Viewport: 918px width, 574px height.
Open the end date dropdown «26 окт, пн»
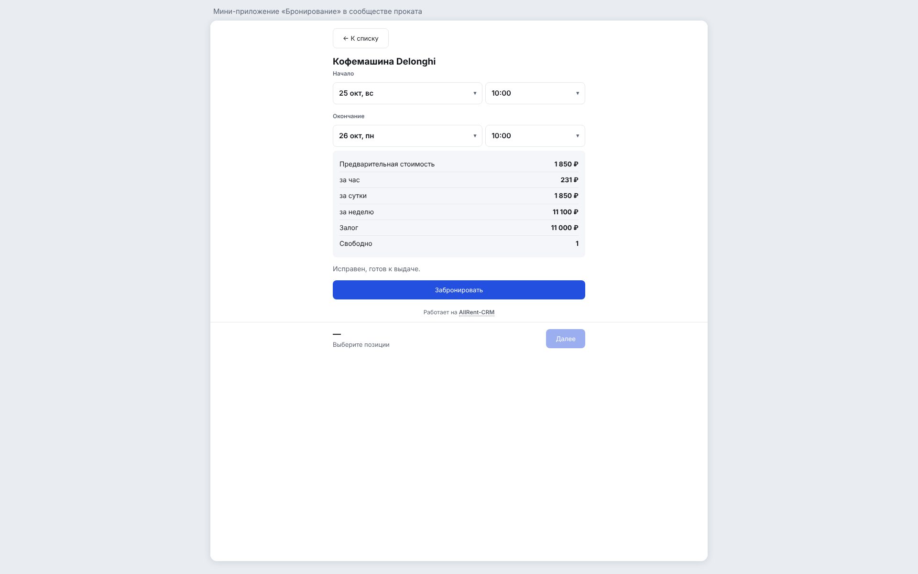pyautogui.click(x=407, y=136)
